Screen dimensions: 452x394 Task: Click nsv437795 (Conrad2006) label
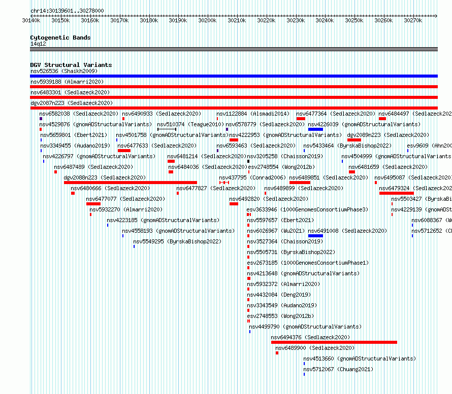[x=252, y=177]
